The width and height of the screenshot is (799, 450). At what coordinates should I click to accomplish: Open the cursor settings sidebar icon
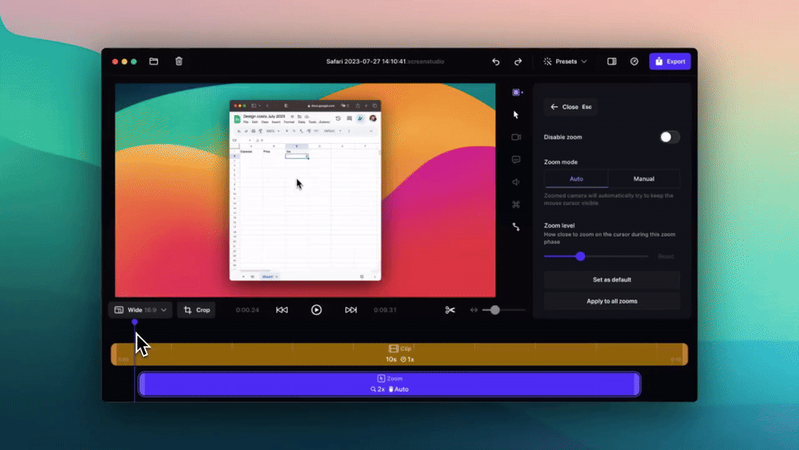pyautogui.click(x=515, y=114)
